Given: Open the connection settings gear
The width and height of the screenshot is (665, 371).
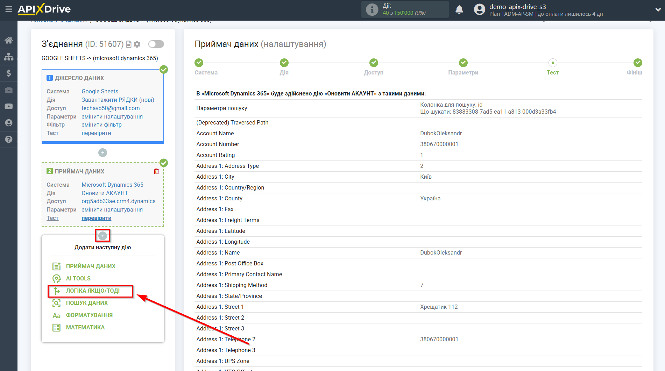Looking at the screenshot, I should 137,44.
